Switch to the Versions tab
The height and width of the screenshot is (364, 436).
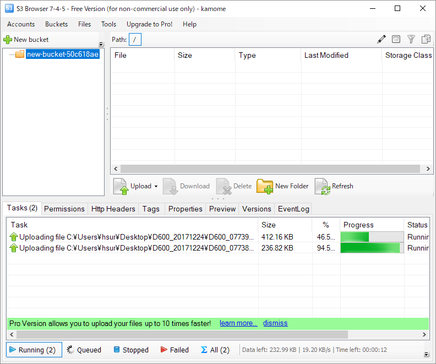coord(257,209)
